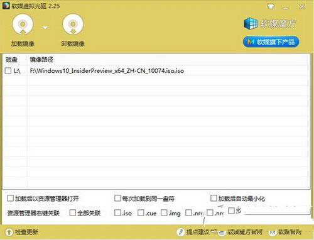Viewport: 314px width, 240px height.
Task: Minimize the 软媒虚拟光驱 window
Action: 286,8
